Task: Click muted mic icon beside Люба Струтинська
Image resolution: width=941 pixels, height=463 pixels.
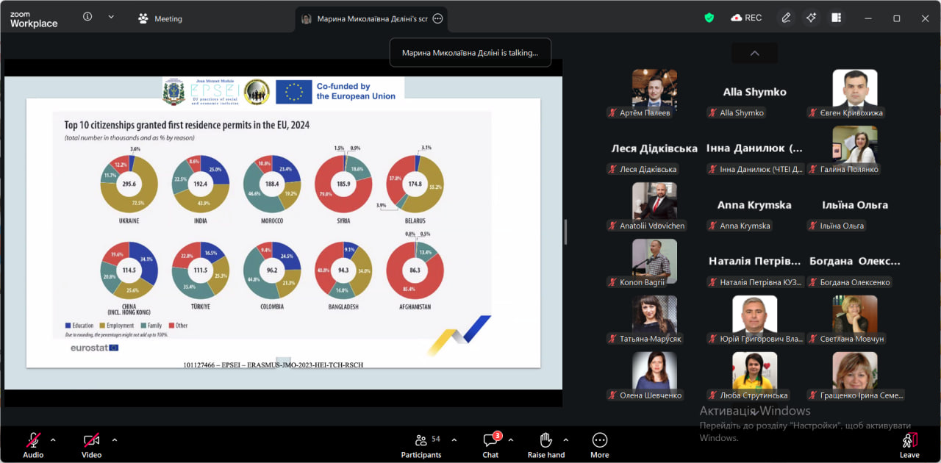Action: [x=712, y=395]
